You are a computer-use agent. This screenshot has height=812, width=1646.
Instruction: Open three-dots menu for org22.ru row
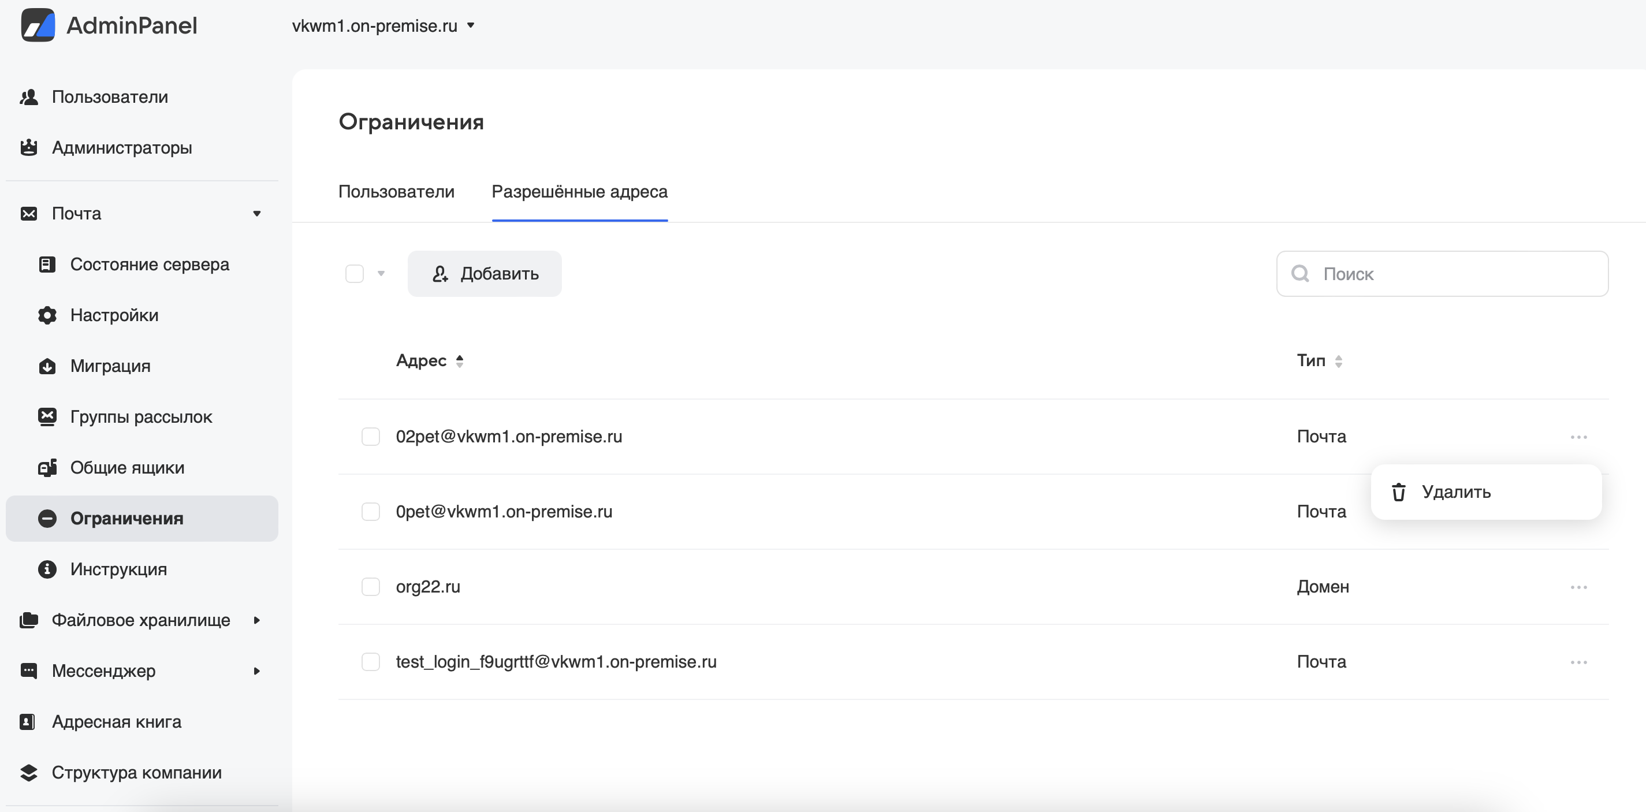1578,587
